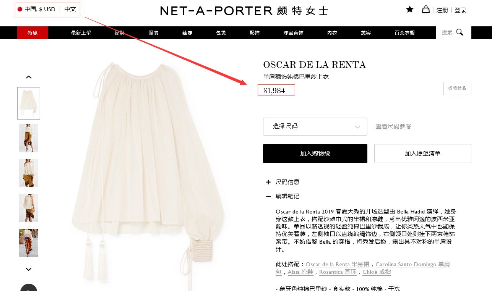This screenshot has height=291, width=492.
Task: Click the 秀场精品 runway badge
Action: point(457,88)
